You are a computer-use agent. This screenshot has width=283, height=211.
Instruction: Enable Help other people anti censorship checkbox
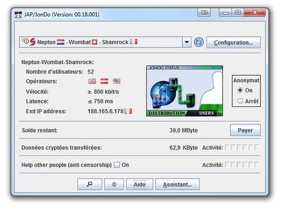[x=117, y=165]
